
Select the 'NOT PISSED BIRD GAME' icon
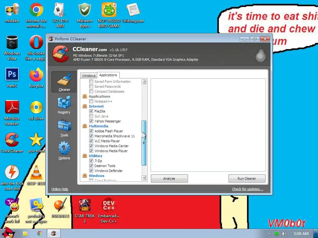[x=109, y=15]
